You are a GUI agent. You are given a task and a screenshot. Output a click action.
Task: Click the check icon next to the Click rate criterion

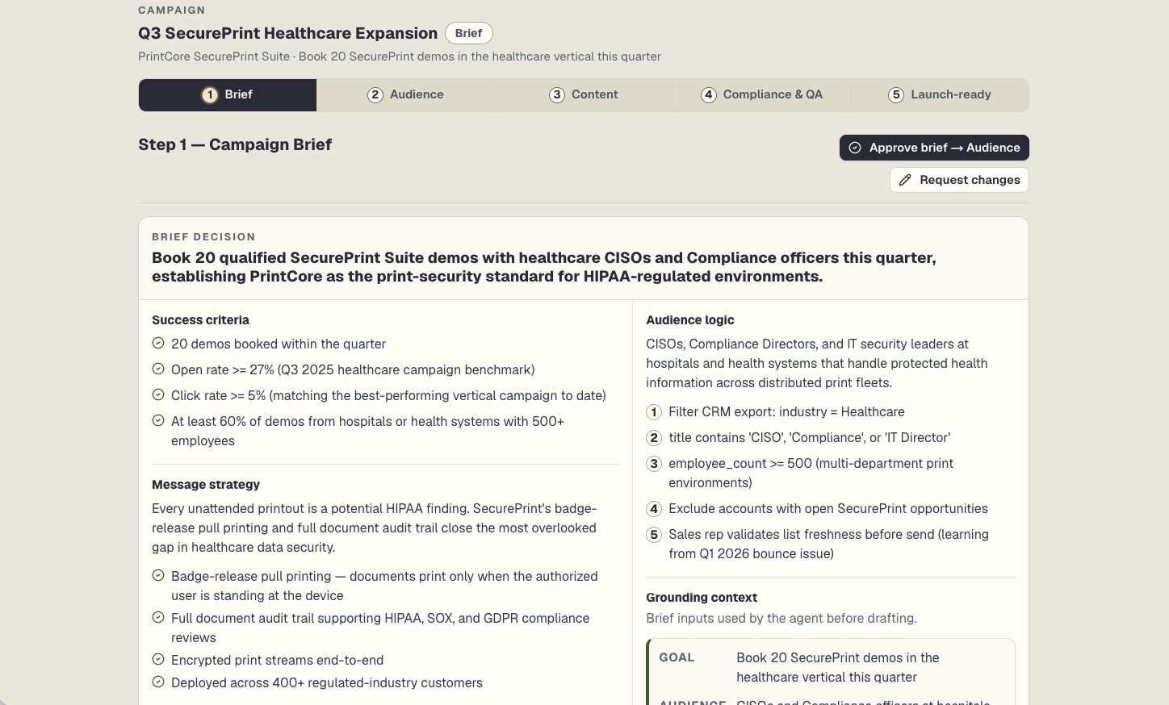click(158, 395)
